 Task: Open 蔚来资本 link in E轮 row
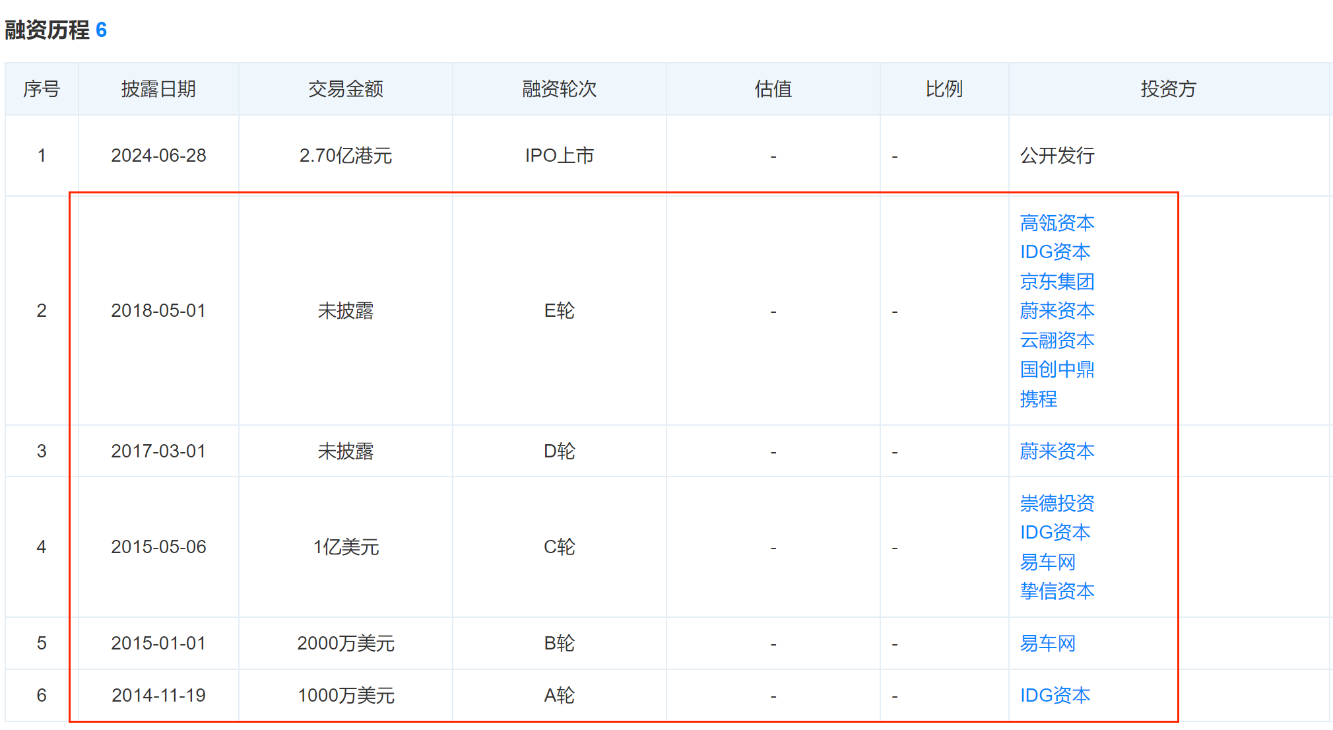coord(1057,311)
